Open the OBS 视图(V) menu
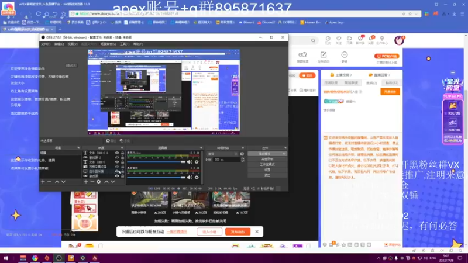Screen dimensions: 468x263 tap(72, 44)
